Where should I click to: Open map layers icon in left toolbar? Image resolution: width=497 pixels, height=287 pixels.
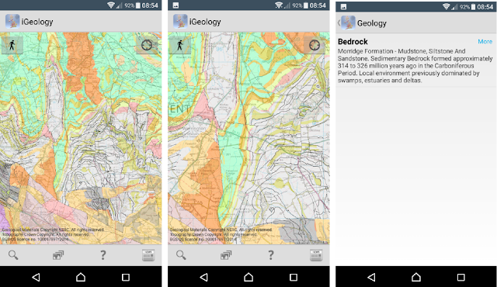pyautogui.click(x=58, y=255)
